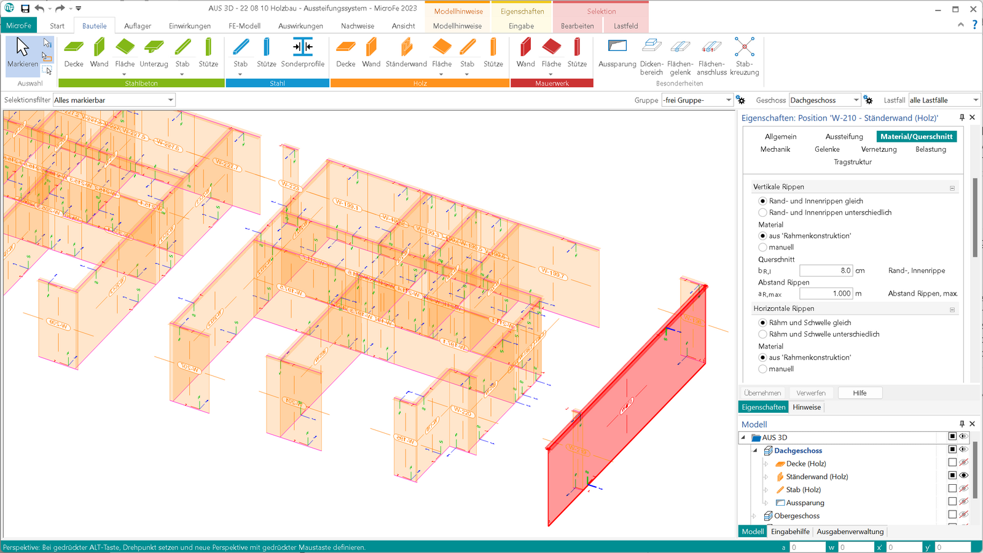Add a Stahlbeton Wand element
Screen dimensions: 983x553
tap(99, 53)
